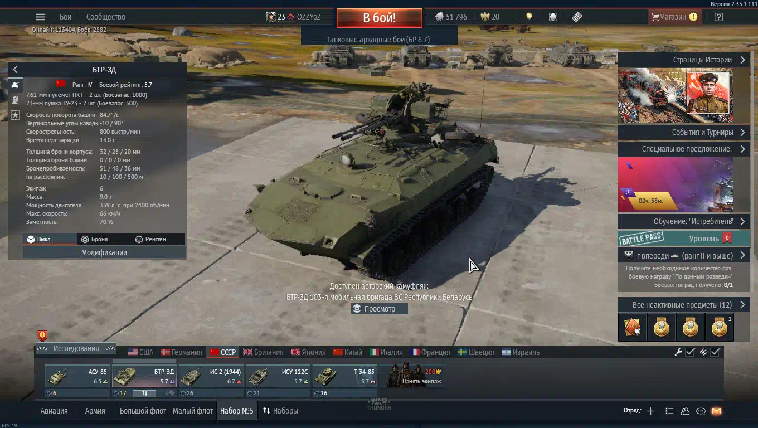Viewport: 758px width, 428px height.
Task: Go back from БТР-ЗД info panel
Action: pos(15,70)
